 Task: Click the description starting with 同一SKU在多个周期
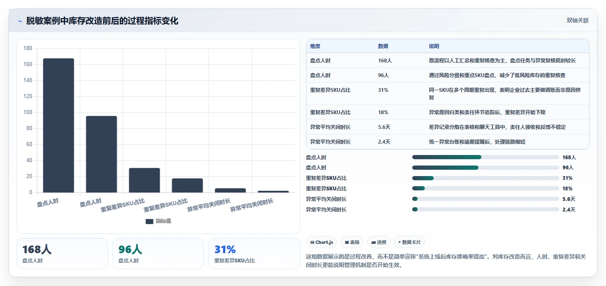[505, 94]
